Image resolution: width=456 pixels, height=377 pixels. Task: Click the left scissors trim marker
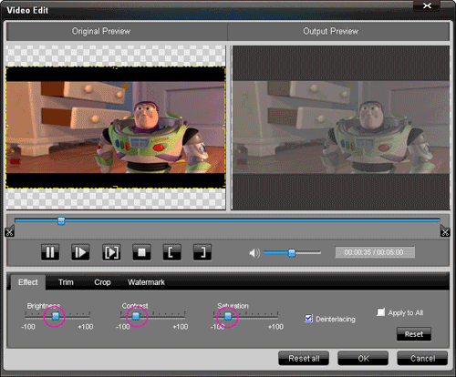point(9,231)
